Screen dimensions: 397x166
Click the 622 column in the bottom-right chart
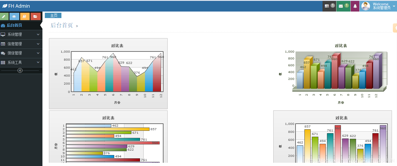tap(353, 151)
